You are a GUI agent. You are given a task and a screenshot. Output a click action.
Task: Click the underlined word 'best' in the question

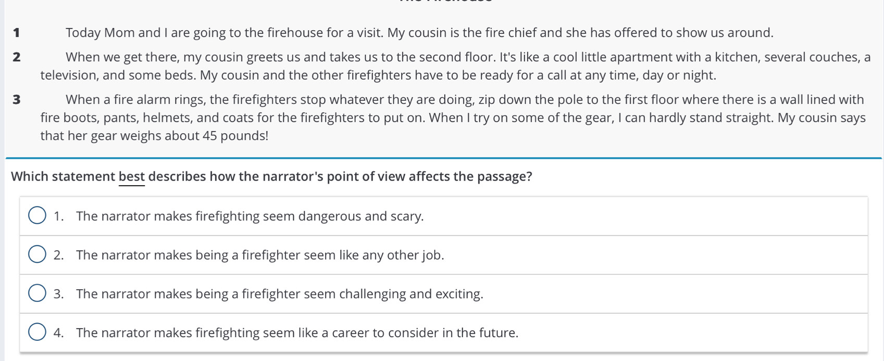tap(131, 177)
